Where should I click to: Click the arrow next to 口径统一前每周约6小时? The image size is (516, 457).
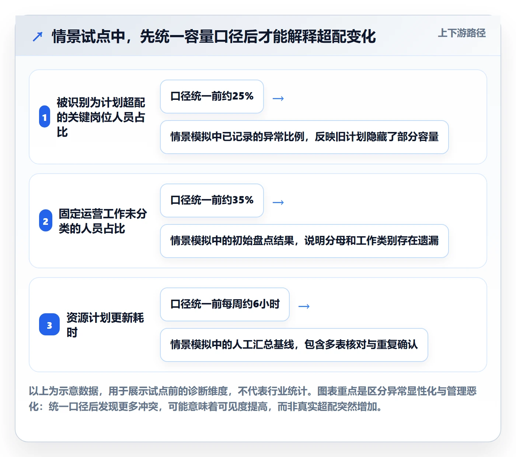point(304,306)
